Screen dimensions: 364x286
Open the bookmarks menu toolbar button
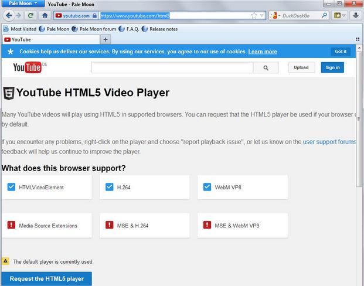coord(339,16)
